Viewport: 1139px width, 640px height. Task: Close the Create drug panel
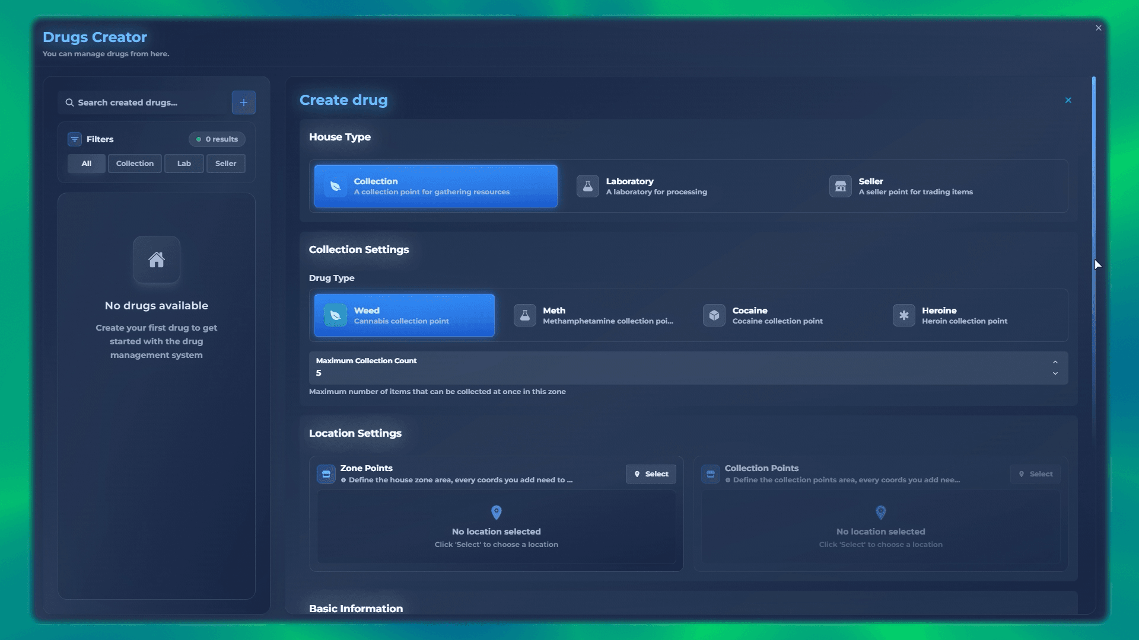point(1068,100)
